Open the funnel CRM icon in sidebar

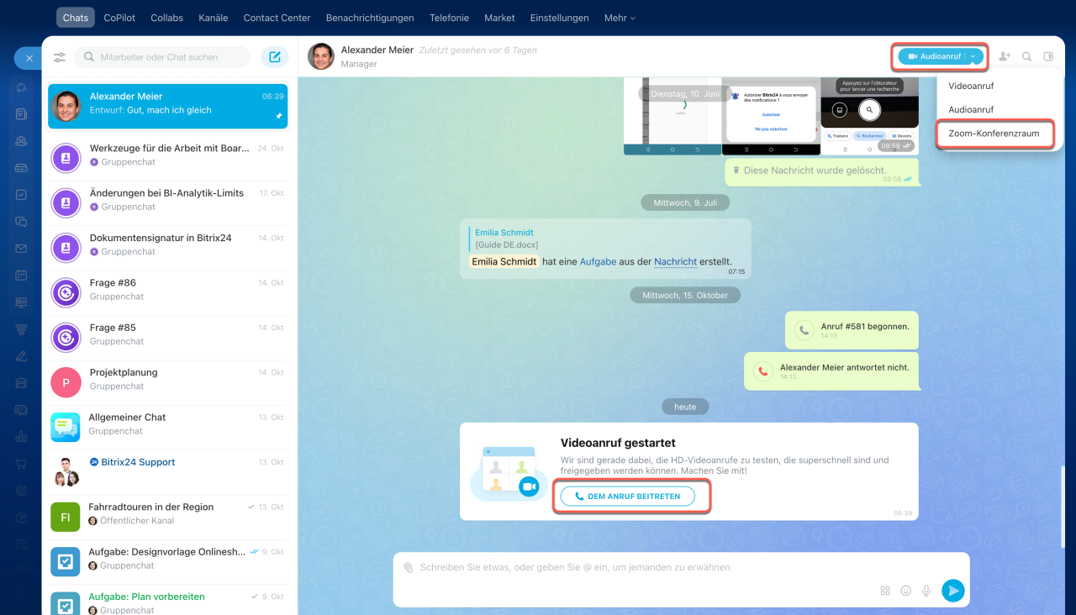[21, 329]
